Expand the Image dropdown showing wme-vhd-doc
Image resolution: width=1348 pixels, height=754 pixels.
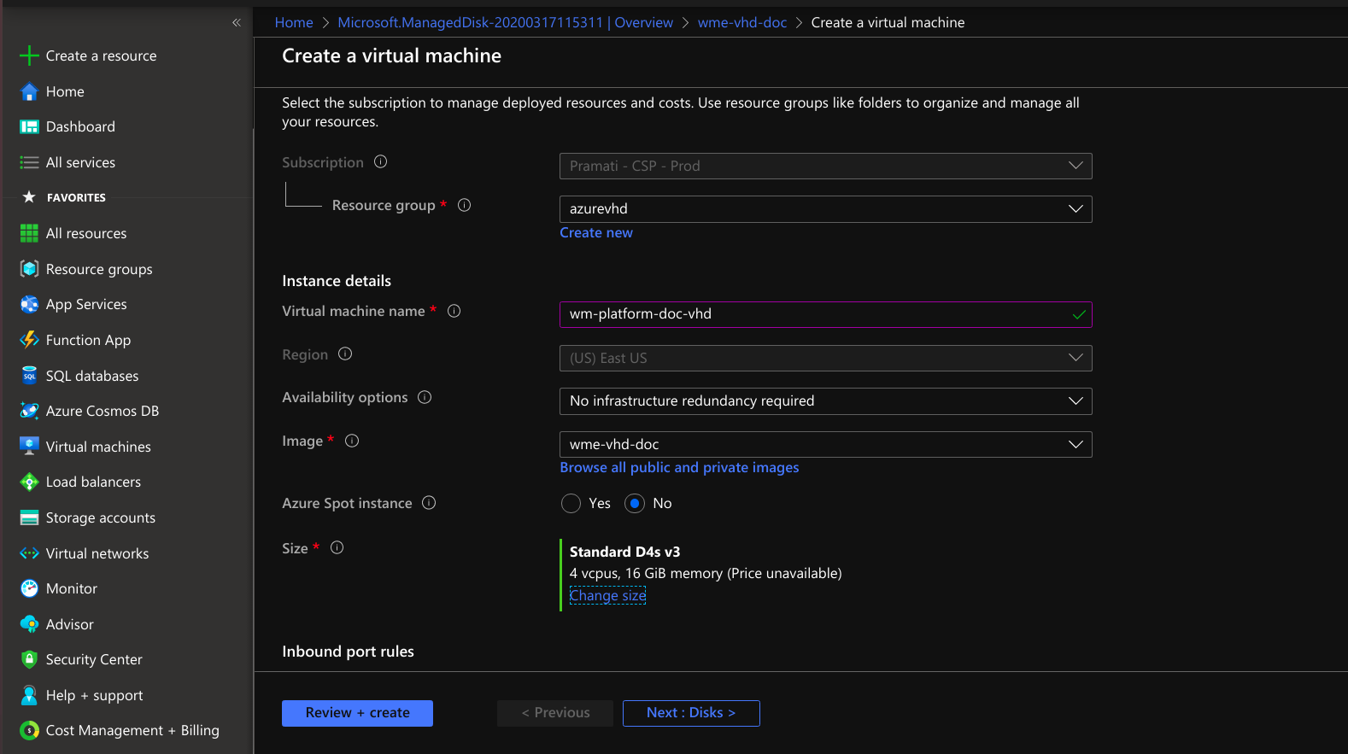824,445
